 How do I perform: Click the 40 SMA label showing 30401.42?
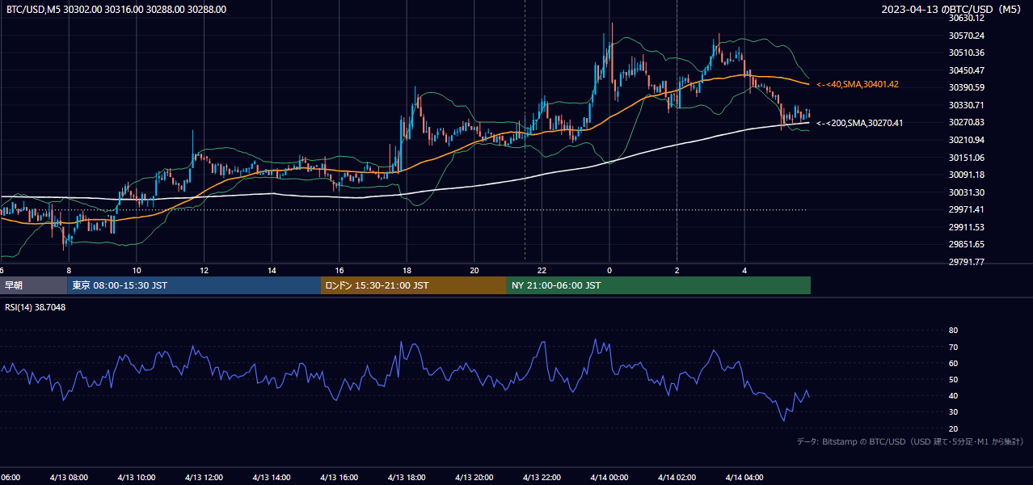pos(858,84)
